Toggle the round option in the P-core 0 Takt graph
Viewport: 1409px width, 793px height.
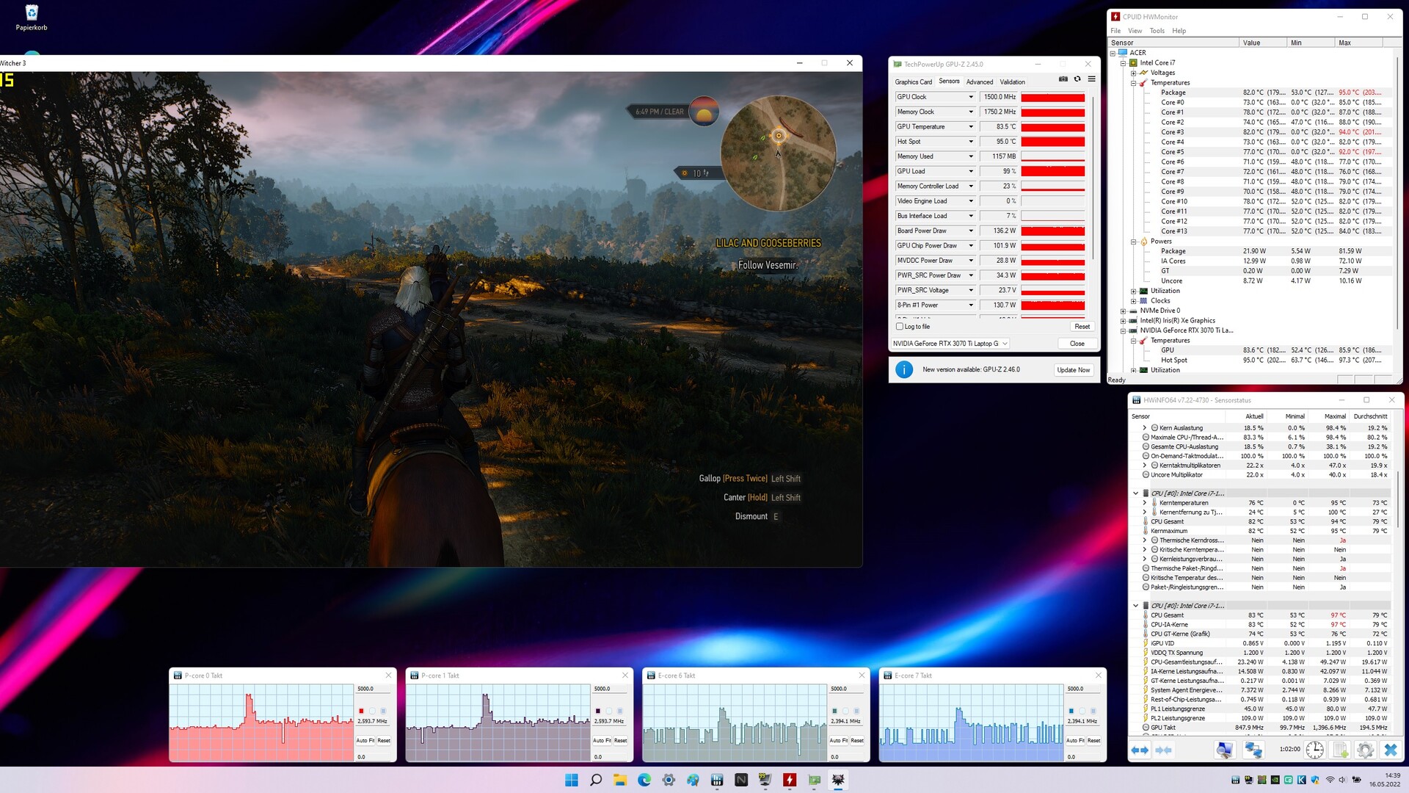(372, 711)
